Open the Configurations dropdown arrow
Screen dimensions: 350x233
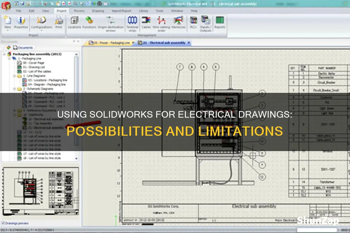click(41, 30)
